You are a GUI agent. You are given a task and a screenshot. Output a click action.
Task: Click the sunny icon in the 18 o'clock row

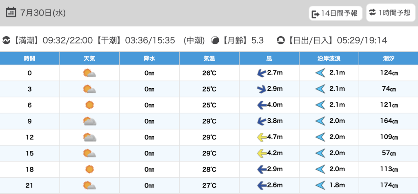(89, 169)
